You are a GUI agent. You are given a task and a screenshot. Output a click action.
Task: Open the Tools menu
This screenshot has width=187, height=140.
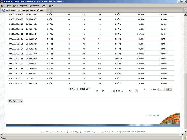point(44,6)
